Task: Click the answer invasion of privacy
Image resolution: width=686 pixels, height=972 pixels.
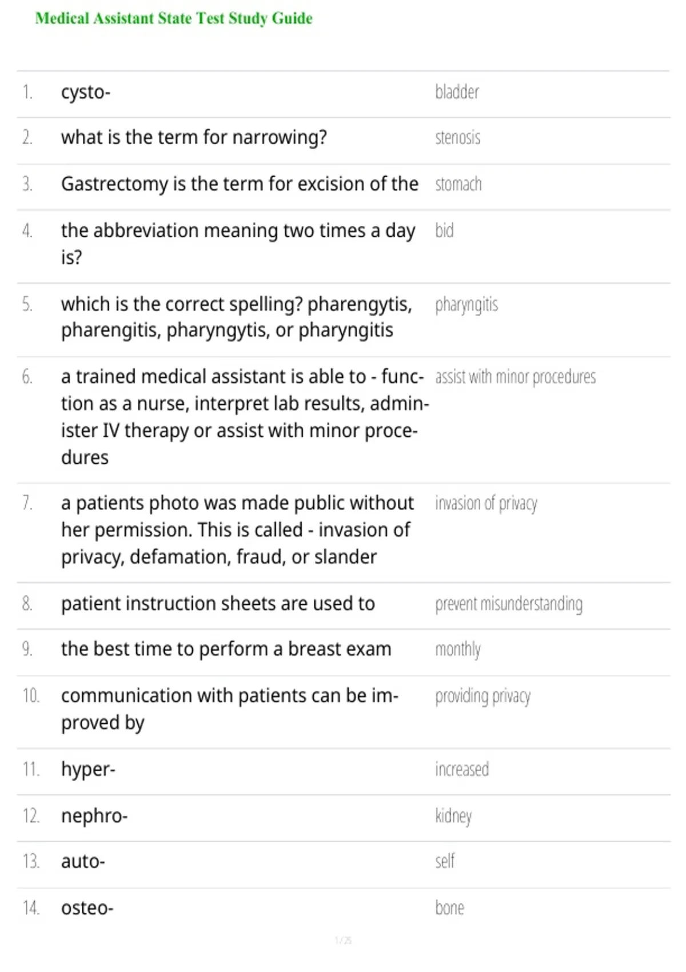Action: coord(486,504)
